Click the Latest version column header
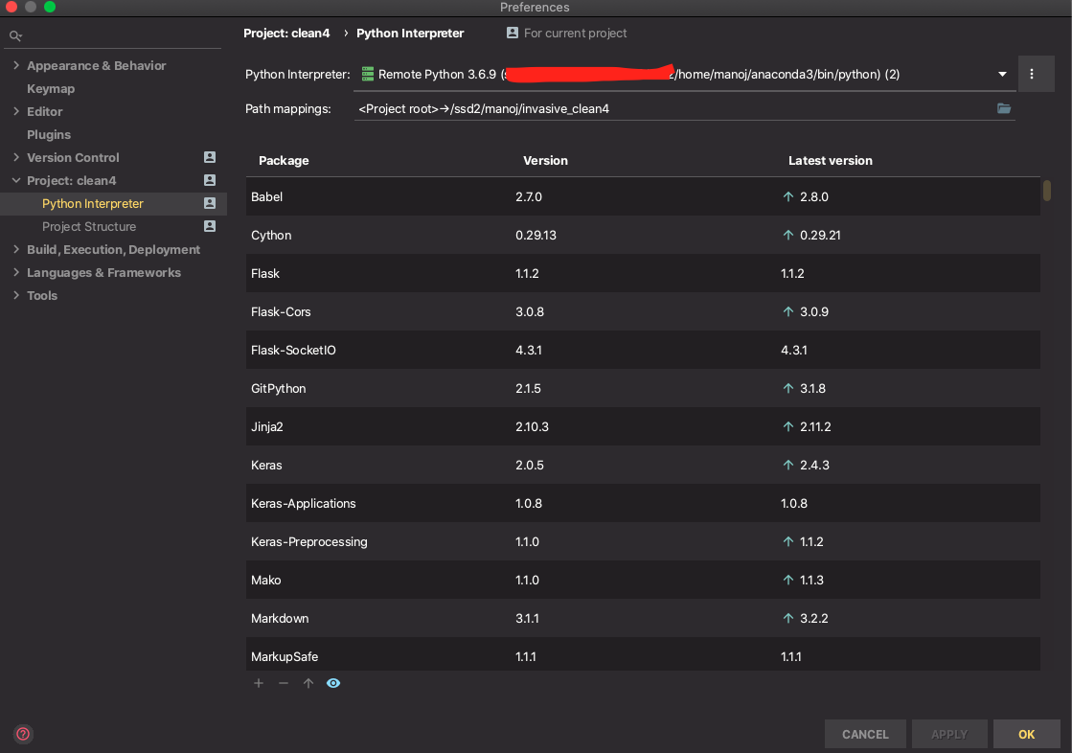Viewport: 1072px width, 753px height. point(830,160)
